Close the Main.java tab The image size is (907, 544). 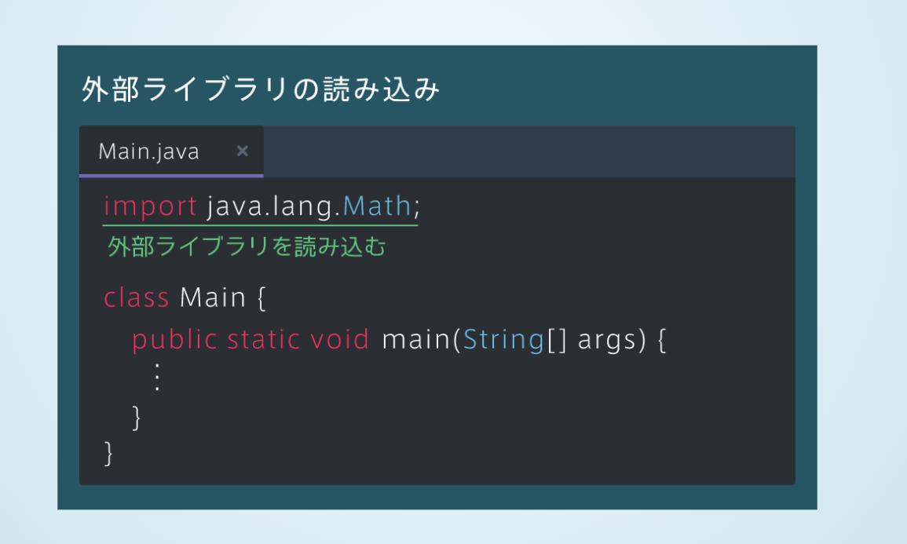pos(243,151)
